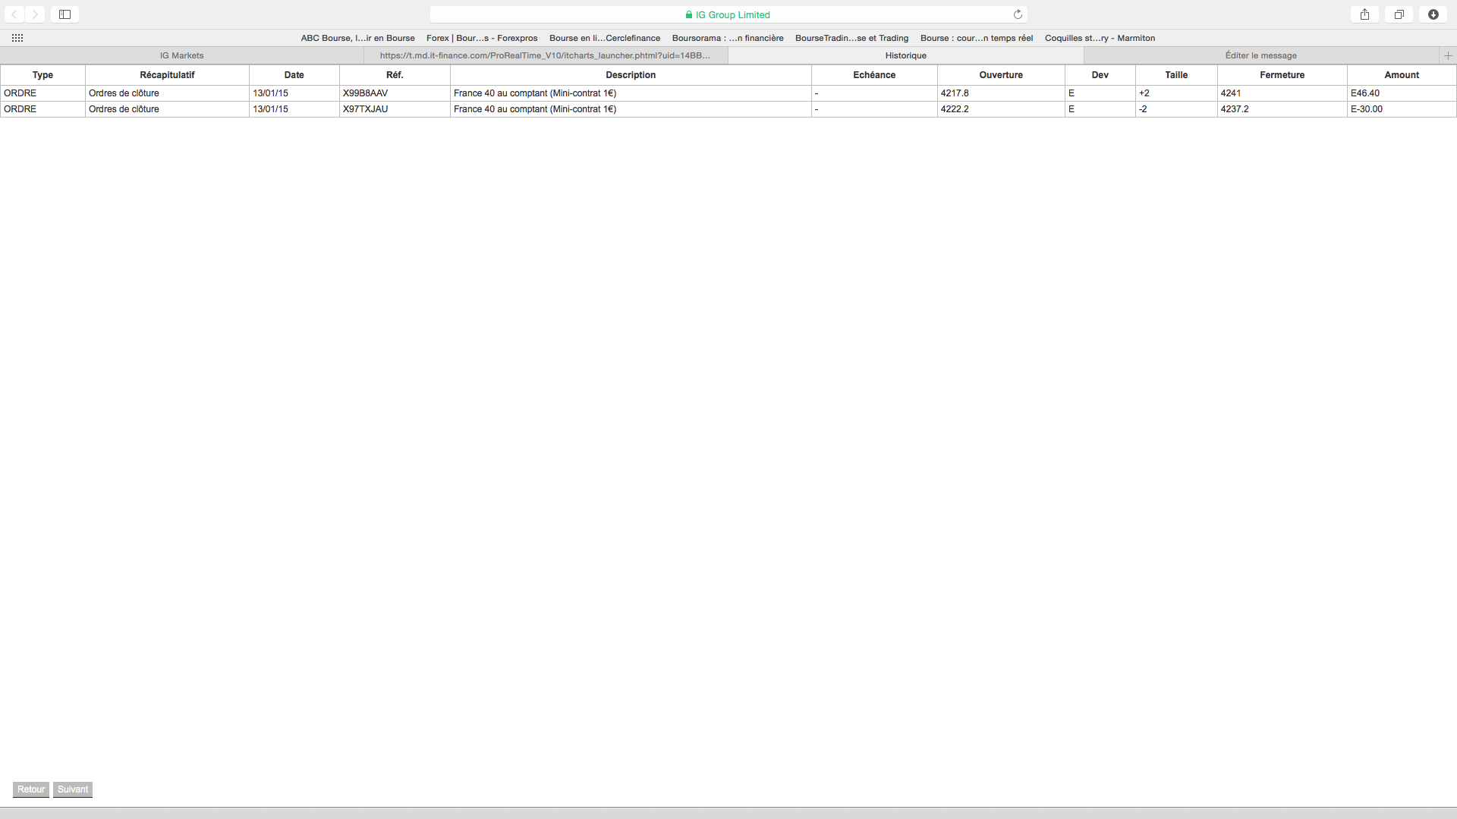Click the Amount column header
The image size is (1457, 819).
(x=1401, y=75)
